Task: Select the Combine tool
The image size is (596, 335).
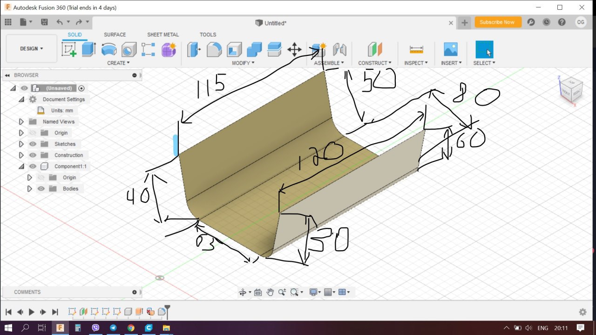Action: point(254,49)
